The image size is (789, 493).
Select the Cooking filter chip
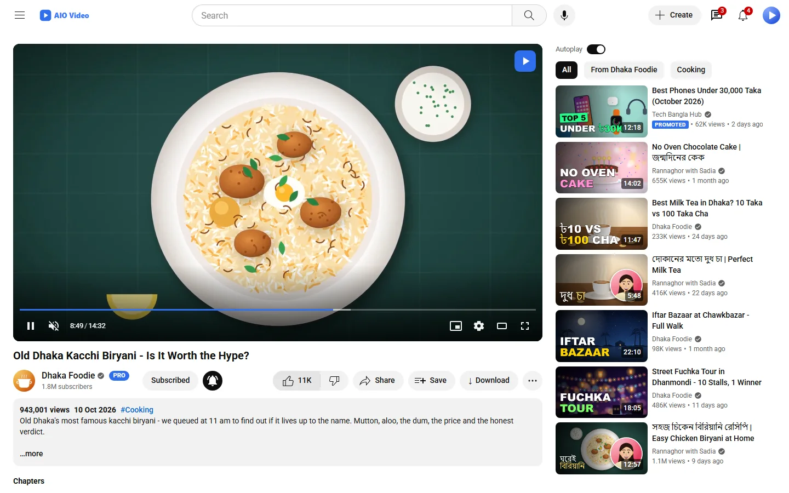coord(691,70)
